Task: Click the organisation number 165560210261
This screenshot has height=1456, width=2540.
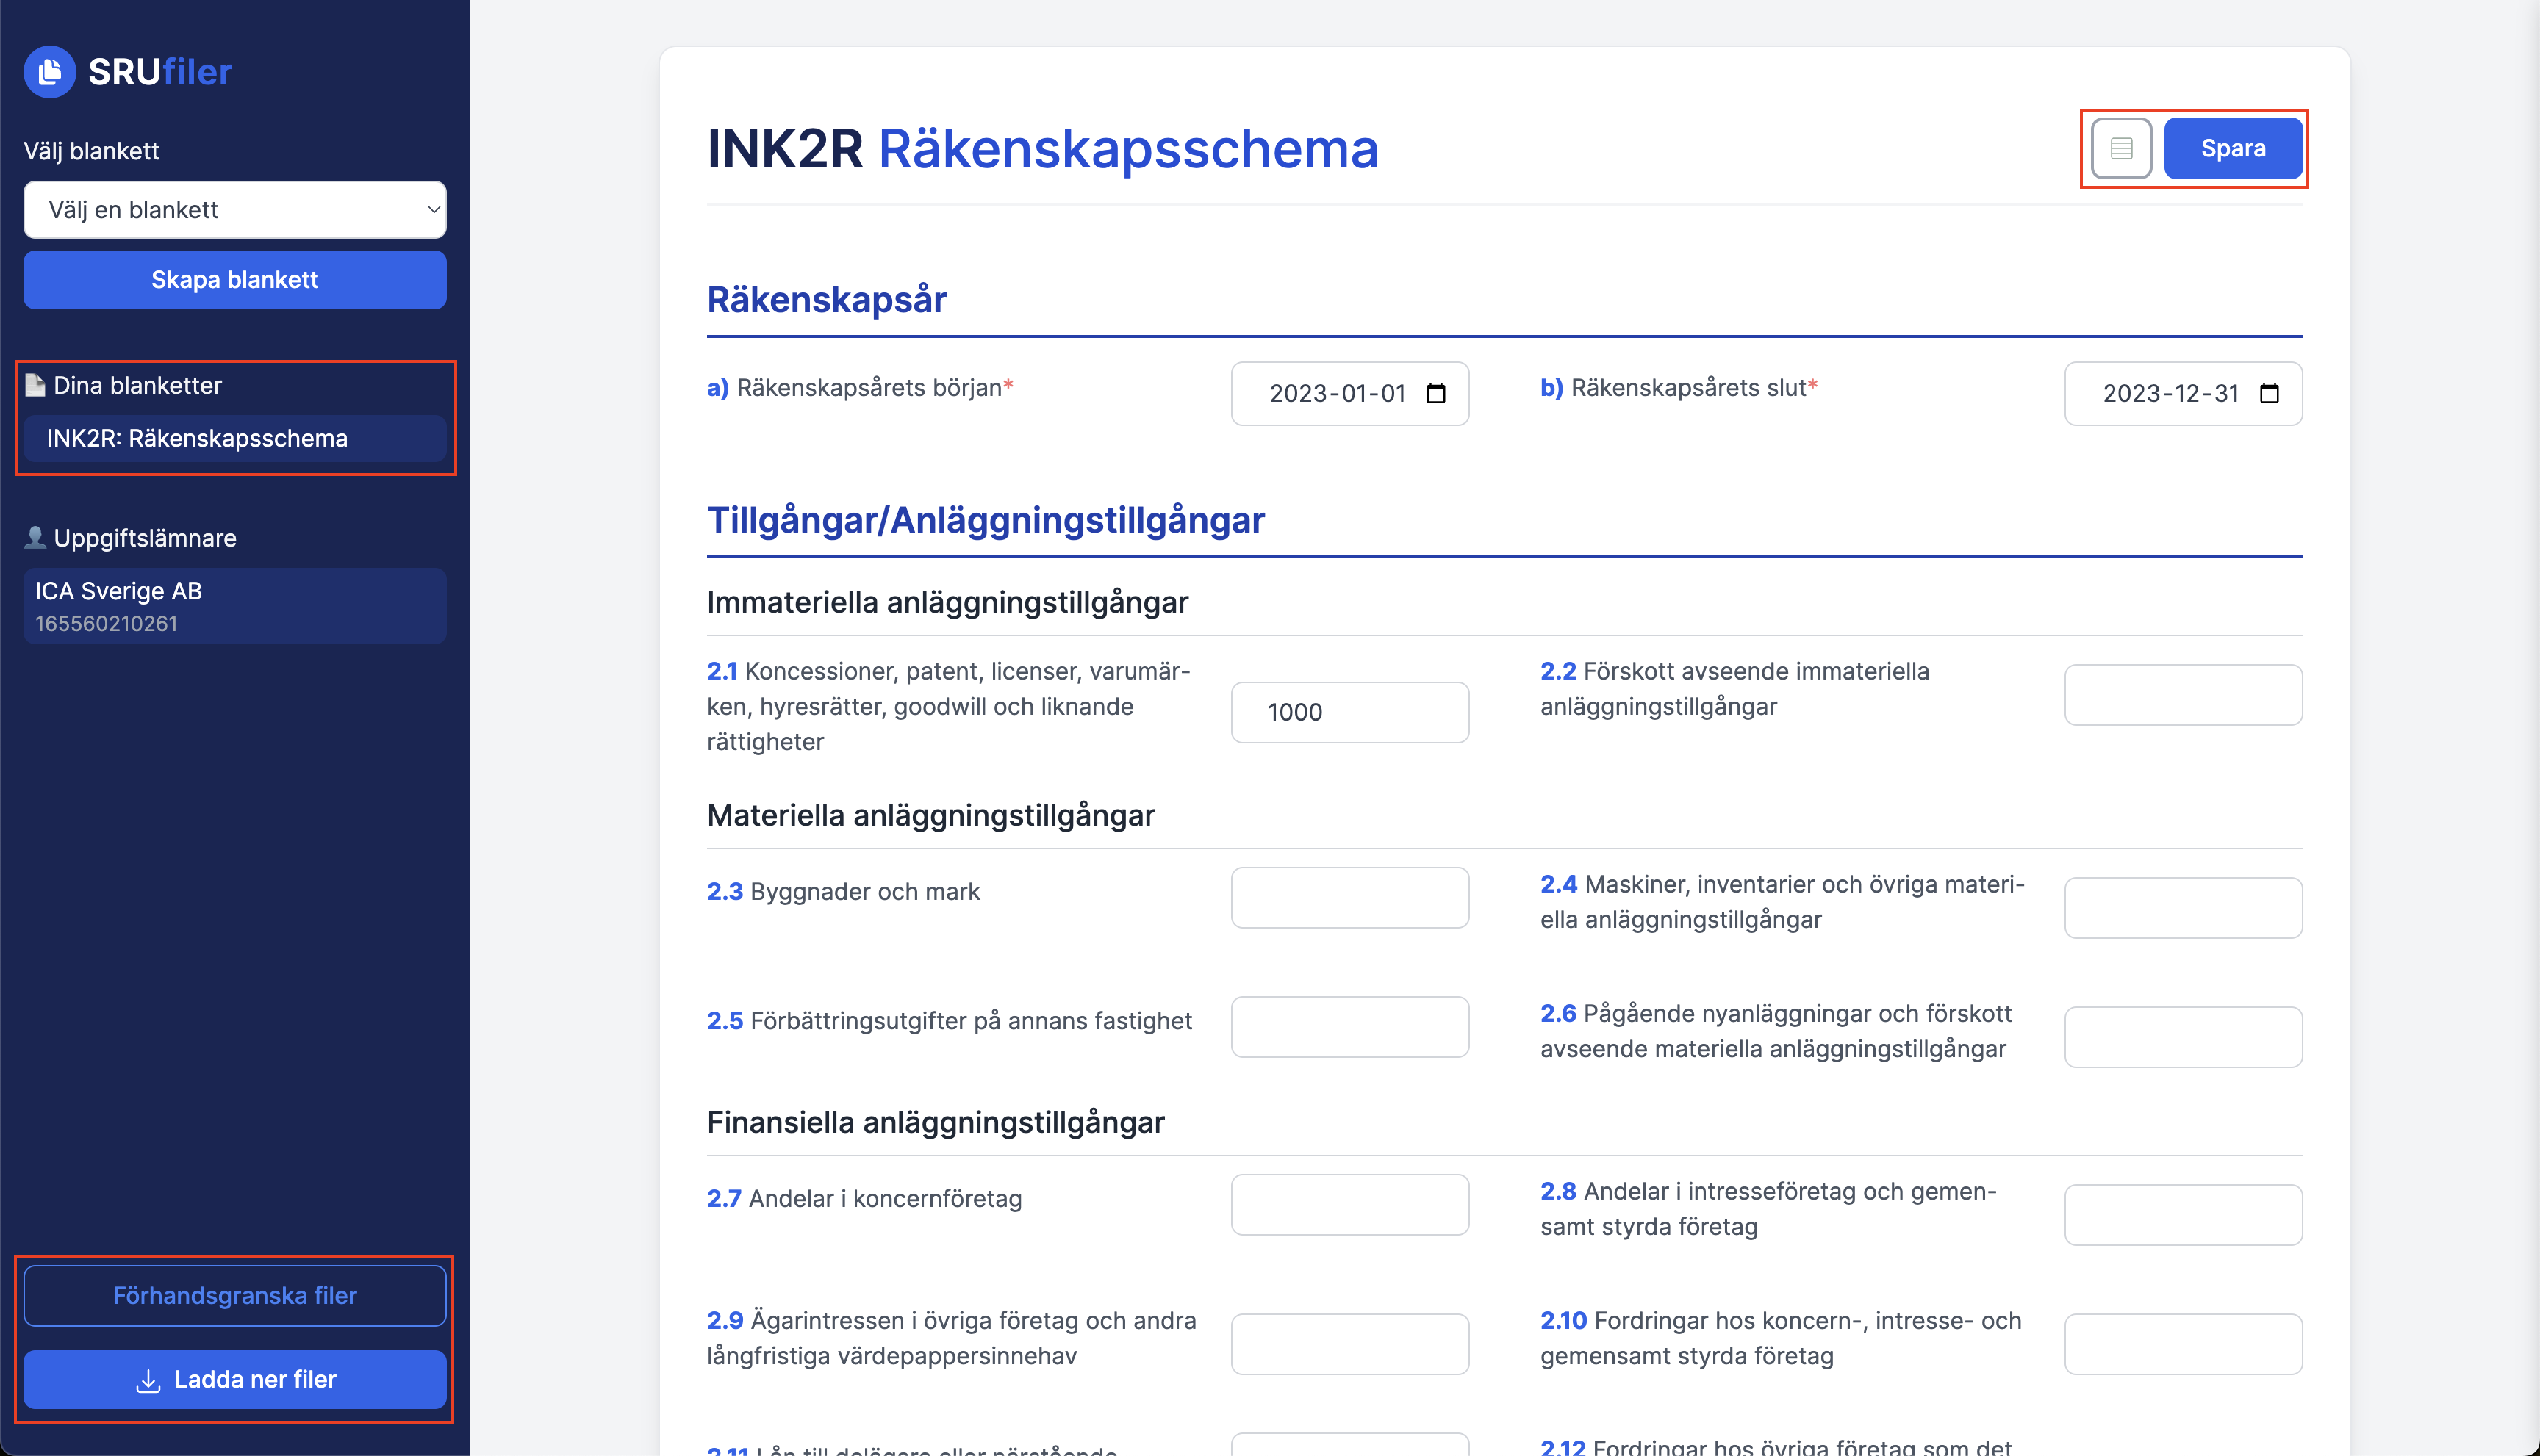Action: tap(106, 624)
